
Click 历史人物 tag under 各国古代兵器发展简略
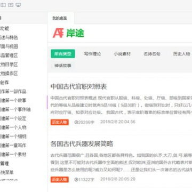pyautogui.click(x=60, y=179)
